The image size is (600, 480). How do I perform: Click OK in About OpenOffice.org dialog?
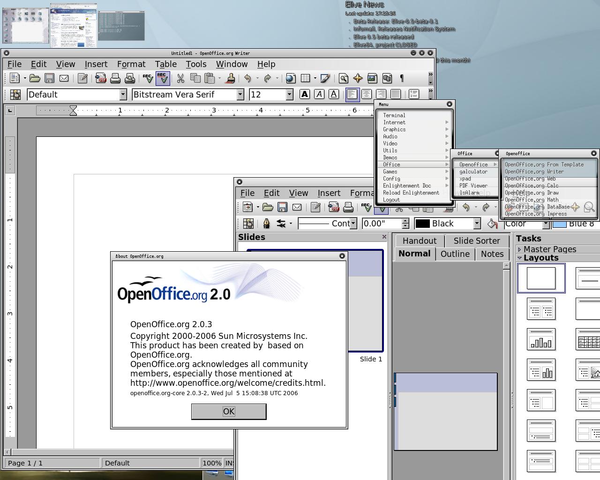point(229,412)
